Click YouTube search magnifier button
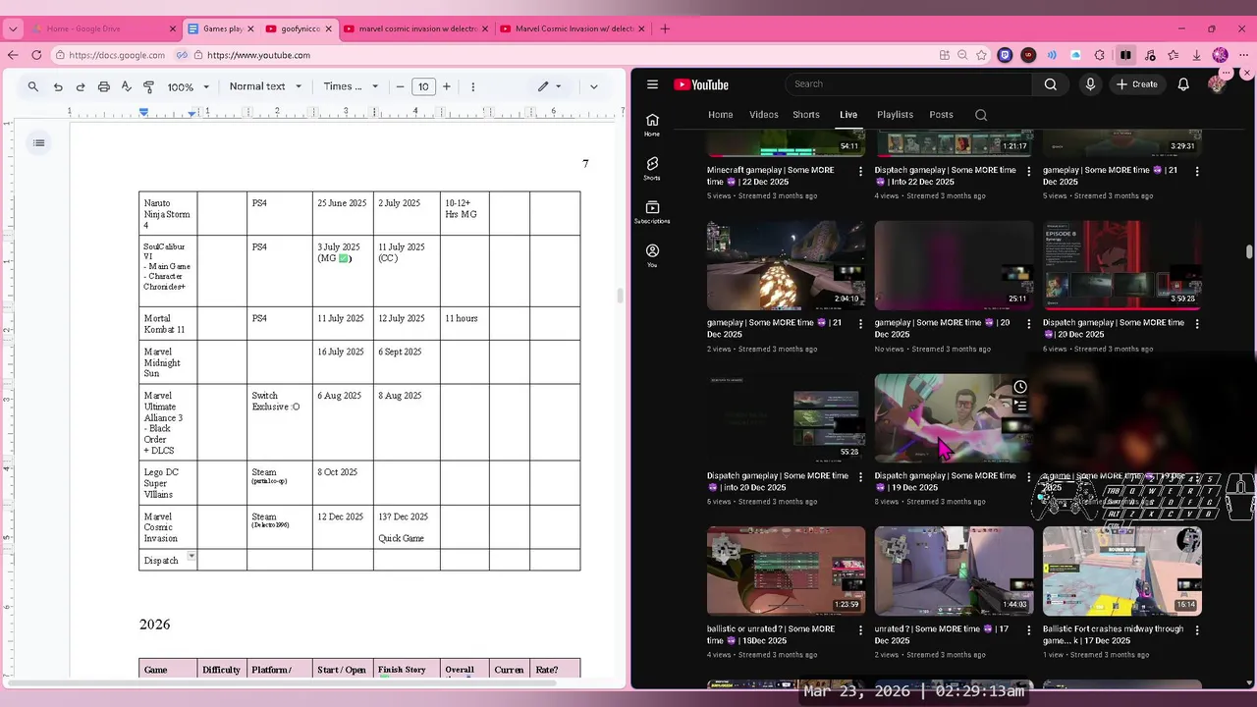 1051,84
